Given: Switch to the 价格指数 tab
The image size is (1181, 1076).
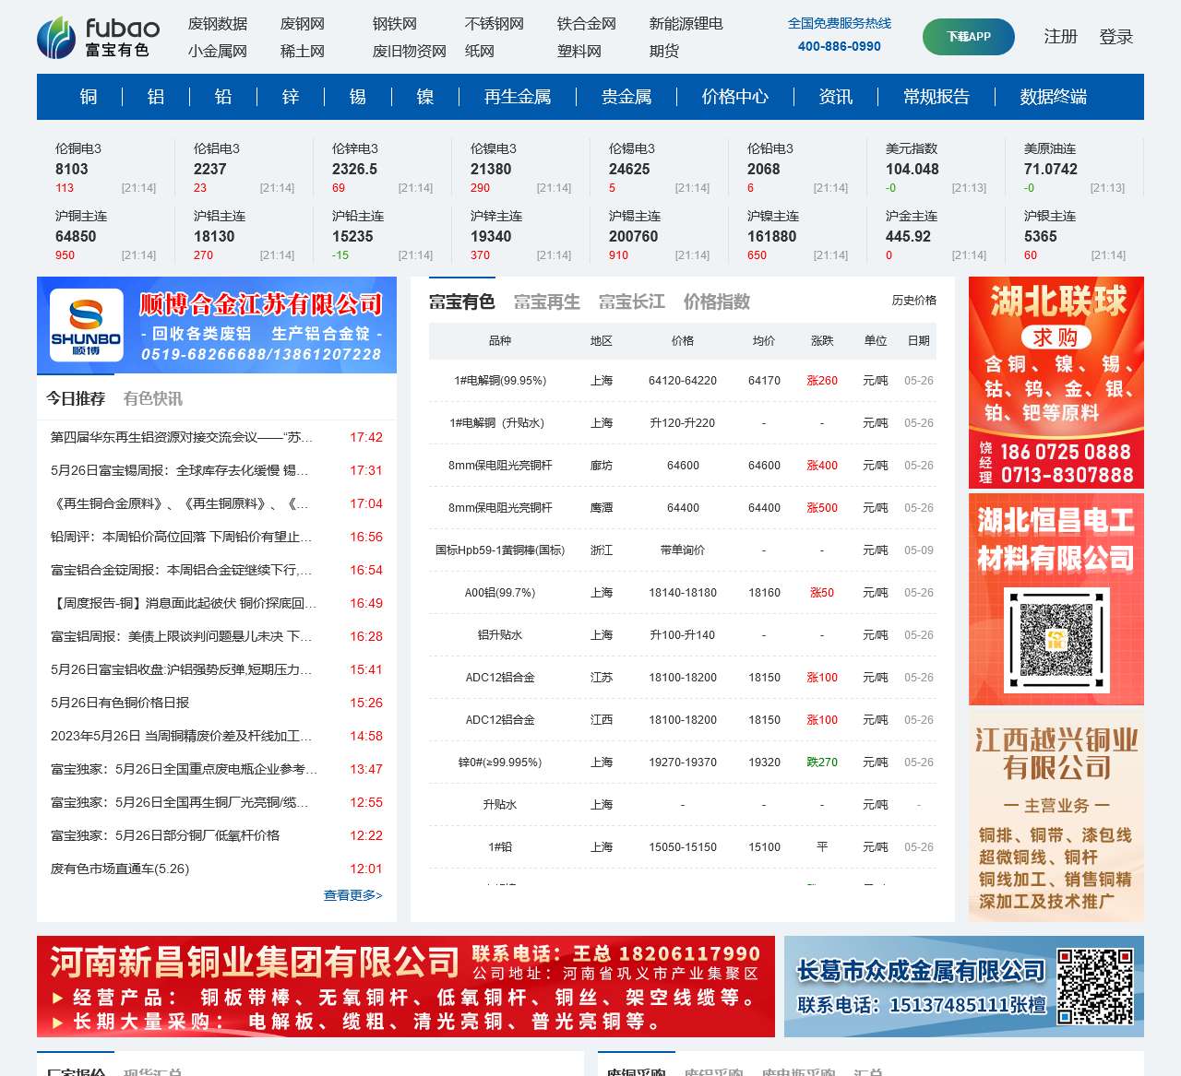Looking at the screenshot, I should point(717,302).
